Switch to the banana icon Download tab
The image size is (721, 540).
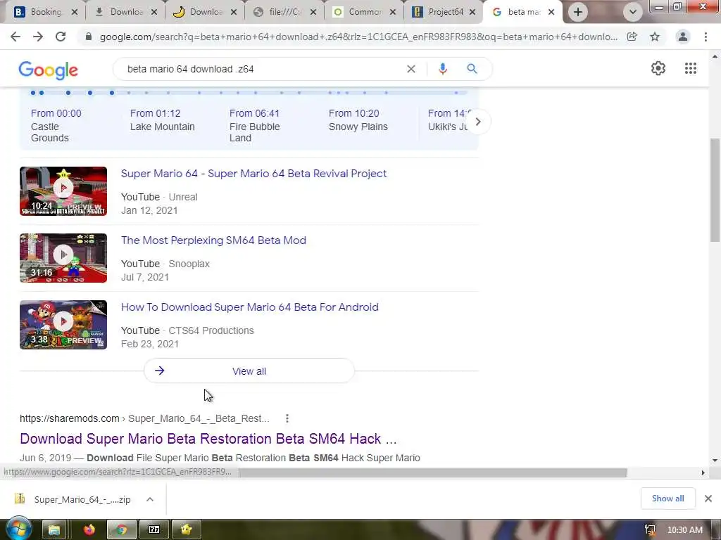click(206, 12)
